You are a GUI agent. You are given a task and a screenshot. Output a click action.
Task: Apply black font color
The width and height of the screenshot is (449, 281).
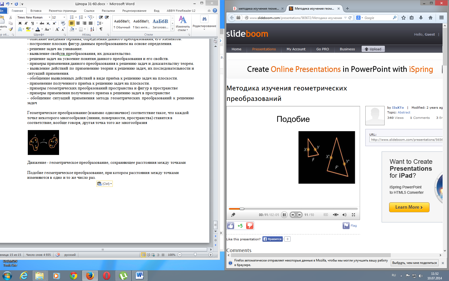click(38, 29)
